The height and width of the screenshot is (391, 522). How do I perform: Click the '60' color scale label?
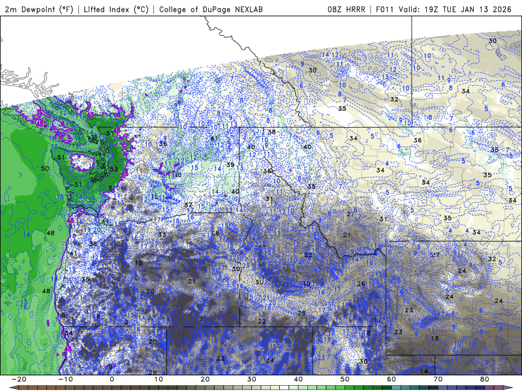[x=391, y=379]
